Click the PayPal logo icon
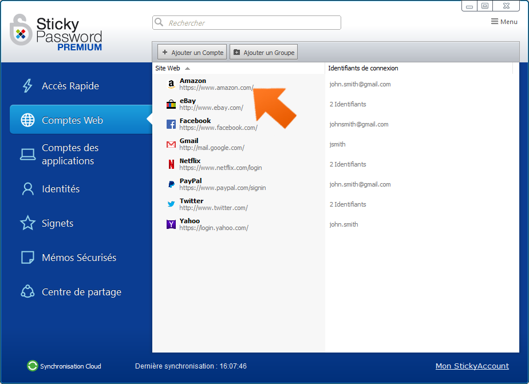This screenshot has width=529, height=384. (x=171, y=184)
